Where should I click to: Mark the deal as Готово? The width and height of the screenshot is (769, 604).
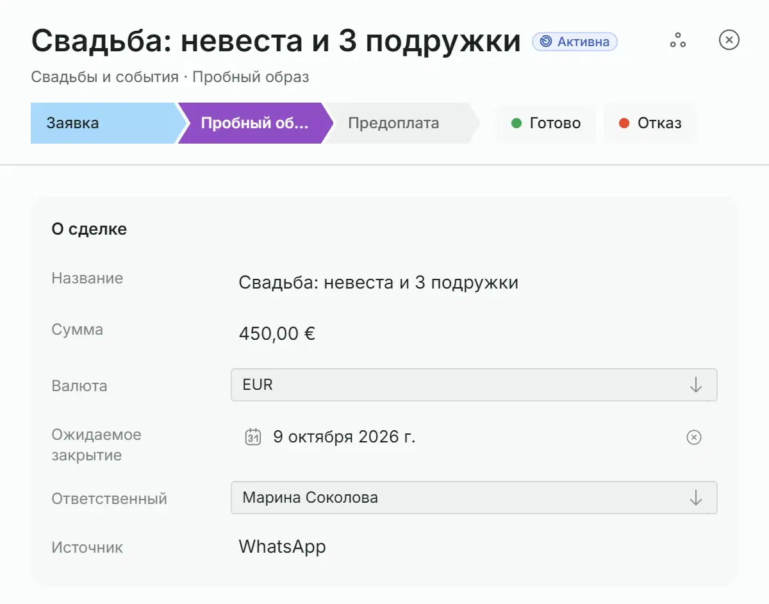546,123
